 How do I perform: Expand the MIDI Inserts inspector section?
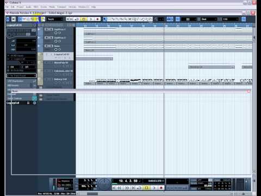pyautogui.click(x=21, y=85)
